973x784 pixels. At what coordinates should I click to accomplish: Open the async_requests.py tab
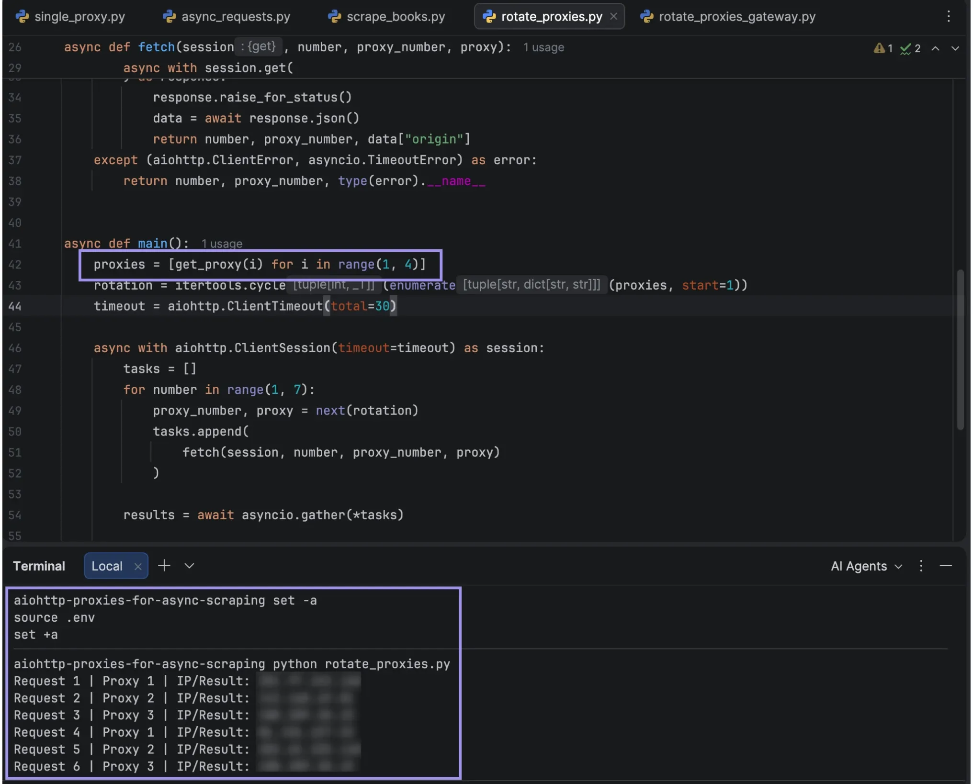pyautogui.click(x=226, y=17)
